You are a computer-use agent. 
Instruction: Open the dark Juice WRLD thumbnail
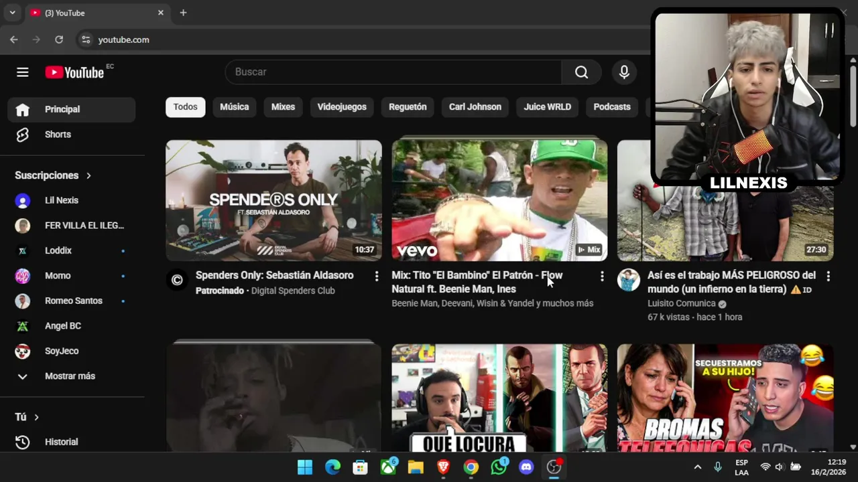tap(273, 398)
